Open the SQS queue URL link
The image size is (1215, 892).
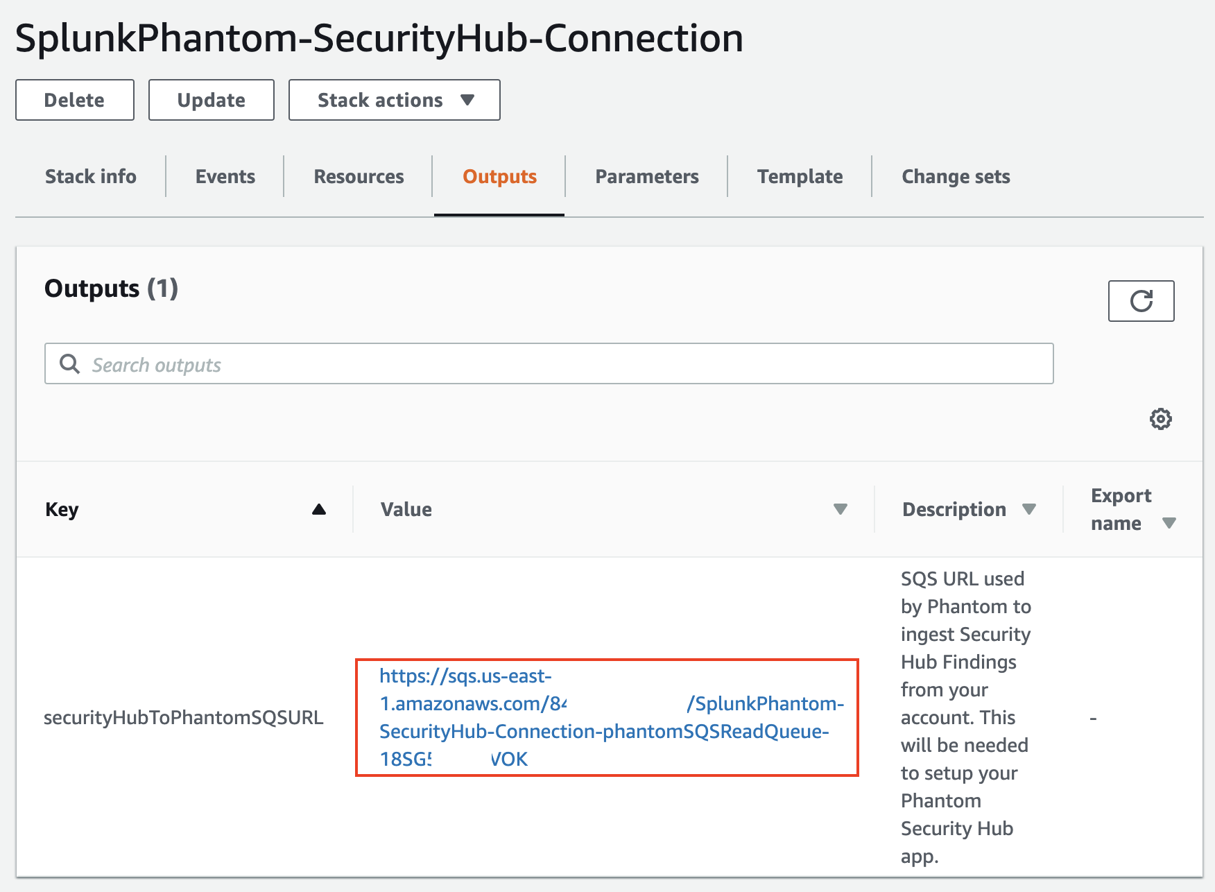603,731
